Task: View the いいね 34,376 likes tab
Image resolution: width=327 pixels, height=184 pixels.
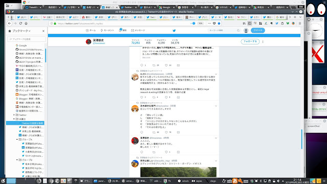Action: [175, 41]
